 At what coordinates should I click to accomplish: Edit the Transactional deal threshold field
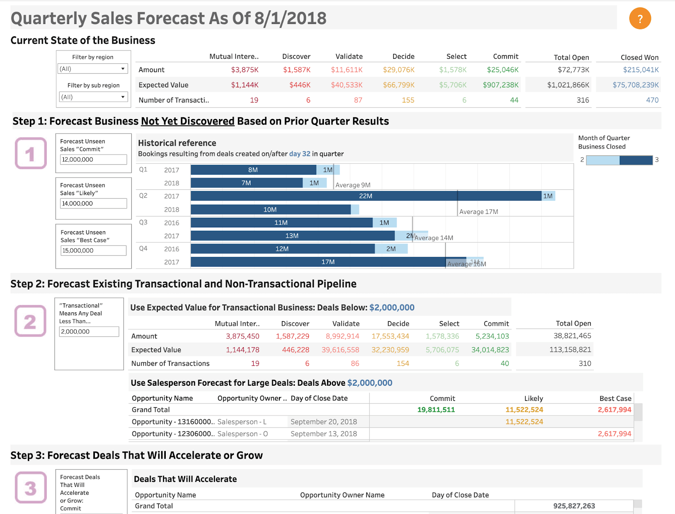[x=89, y=331]
